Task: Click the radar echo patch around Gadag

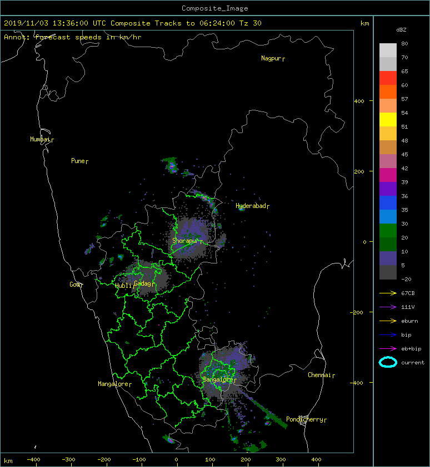Action: point(146,280)
